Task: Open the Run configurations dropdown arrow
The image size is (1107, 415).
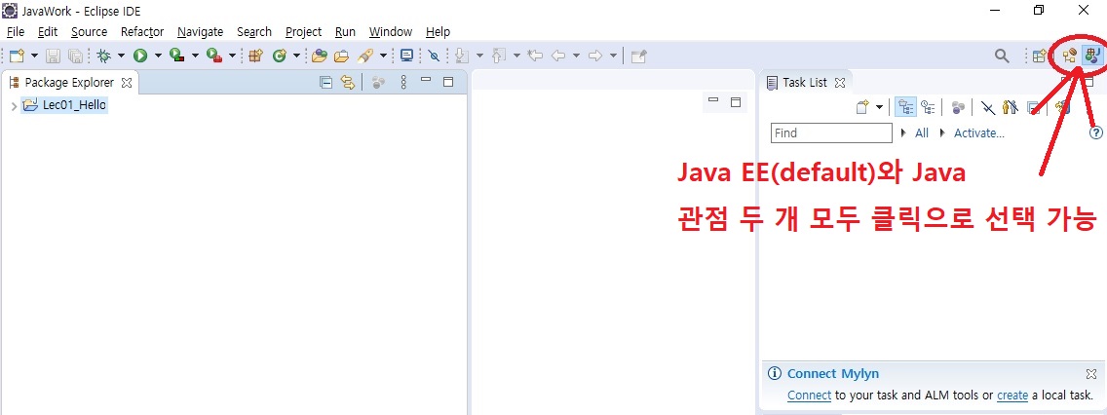Action: point(158,56)
